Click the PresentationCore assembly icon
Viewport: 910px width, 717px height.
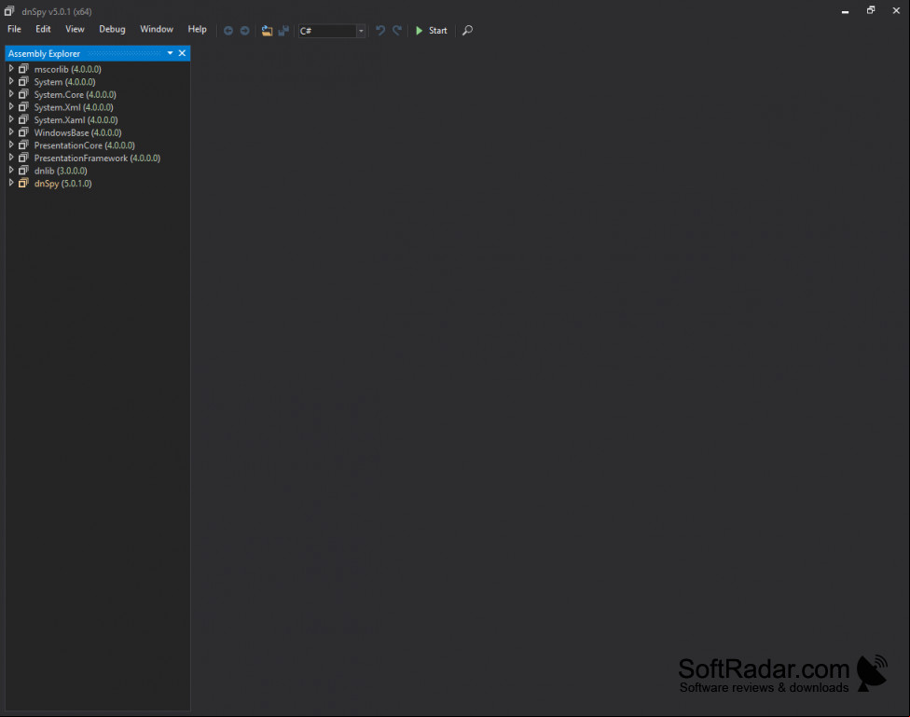pos(23,145)
